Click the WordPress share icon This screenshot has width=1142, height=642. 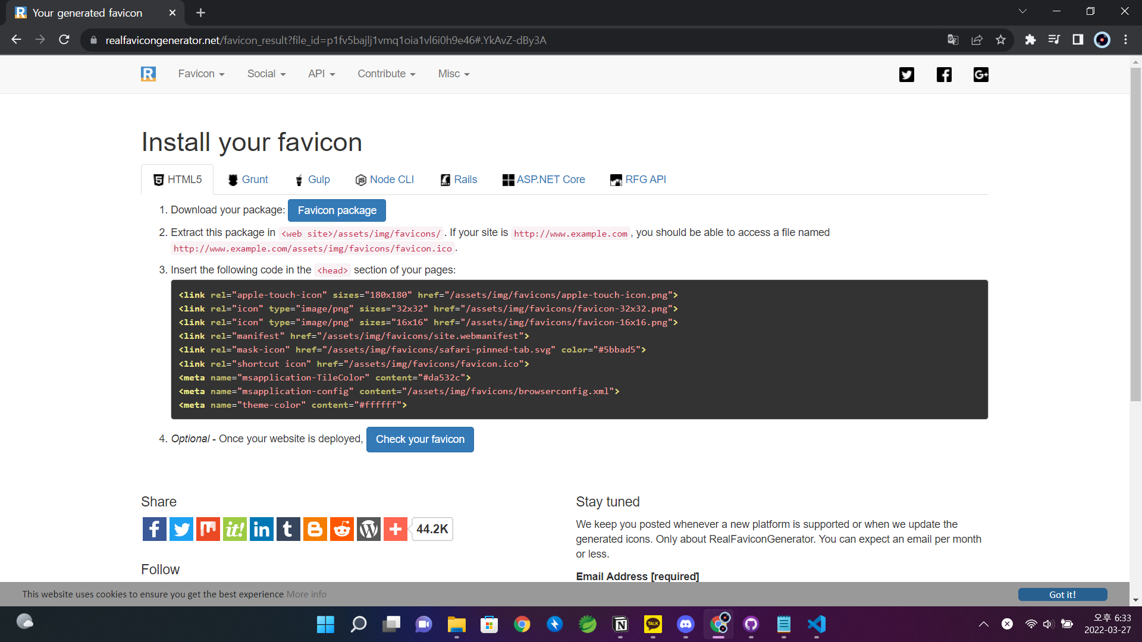coord(369,529)
